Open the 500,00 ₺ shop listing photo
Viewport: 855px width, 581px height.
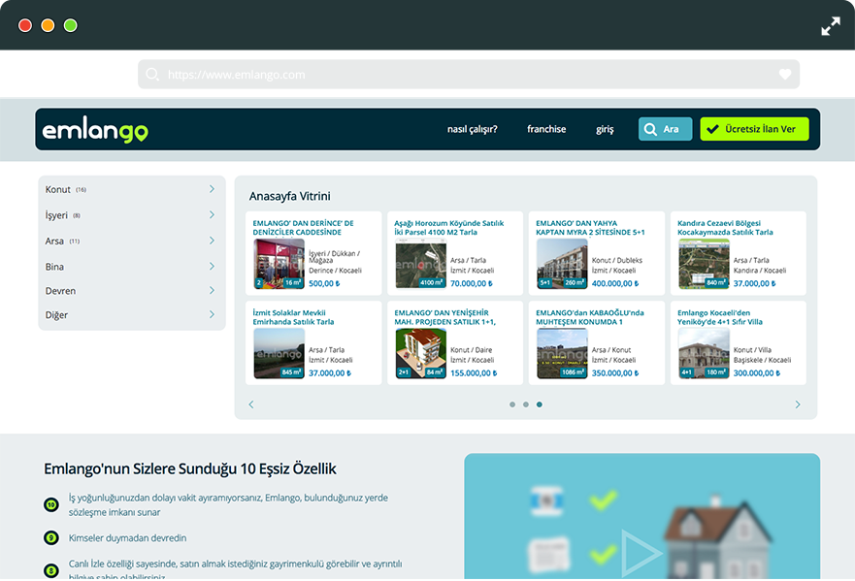[x=280, y=264]
